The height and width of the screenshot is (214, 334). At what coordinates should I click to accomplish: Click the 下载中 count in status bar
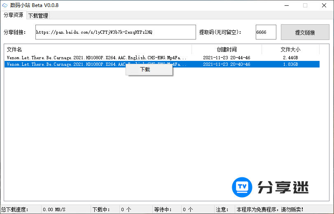coord(126,209)
